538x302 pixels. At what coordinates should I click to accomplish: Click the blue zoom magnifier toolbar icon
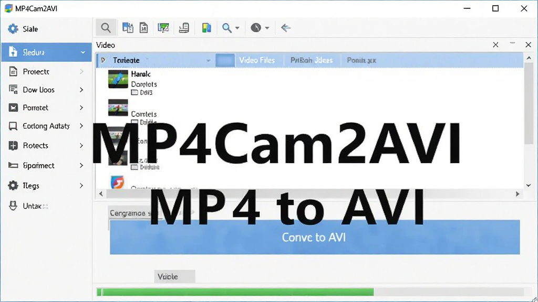pyautogui.click(x=227, y=28)
